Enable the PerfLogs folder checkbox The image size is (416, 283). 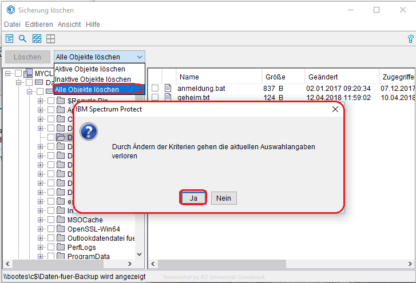pos(51,247)
